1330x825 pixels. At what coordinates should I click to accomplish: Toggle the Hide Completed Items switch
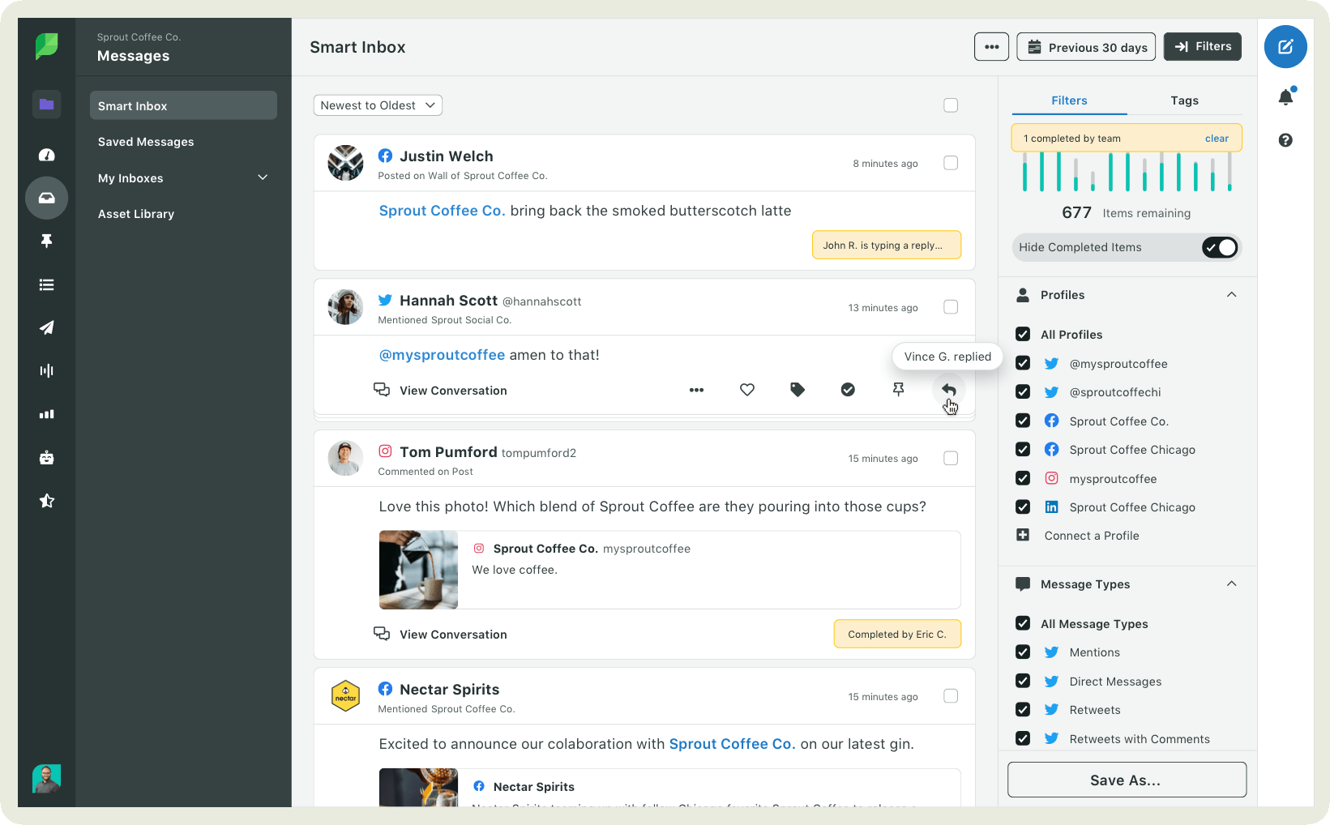1219,247
